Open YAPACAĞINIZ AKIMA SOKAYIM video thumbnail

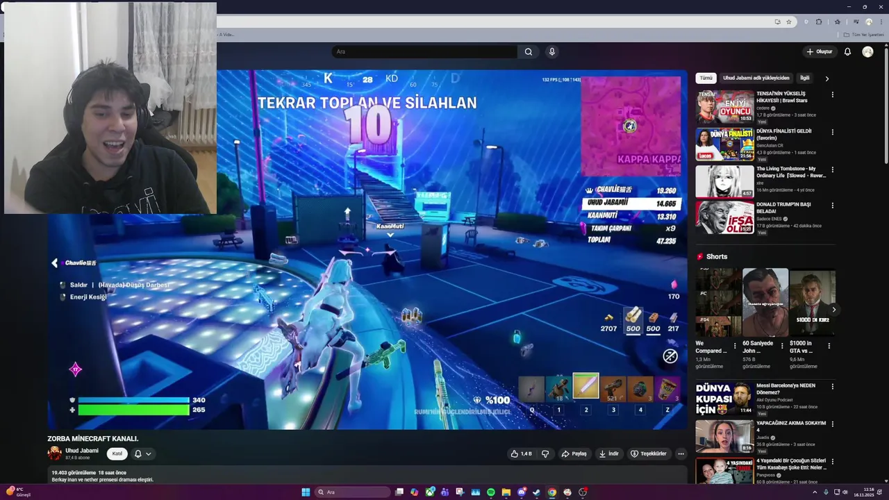[724, 436]
